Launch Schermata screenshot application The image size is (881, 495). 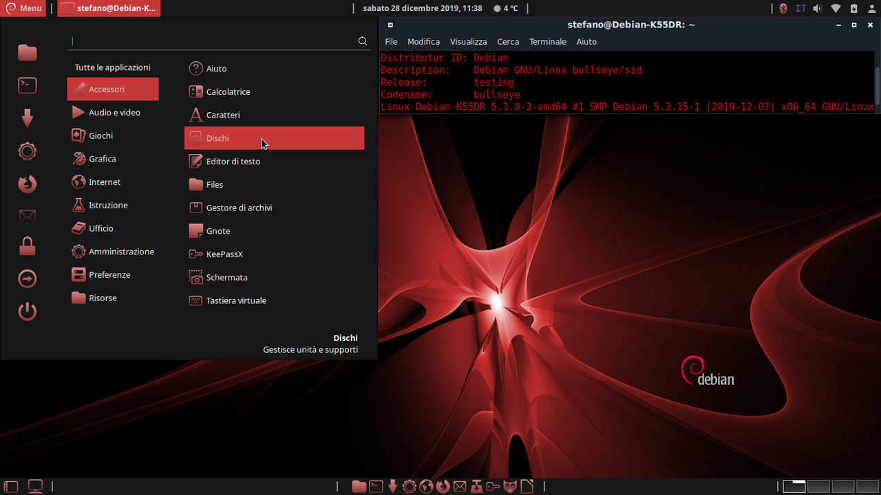[x=274, y=278]
